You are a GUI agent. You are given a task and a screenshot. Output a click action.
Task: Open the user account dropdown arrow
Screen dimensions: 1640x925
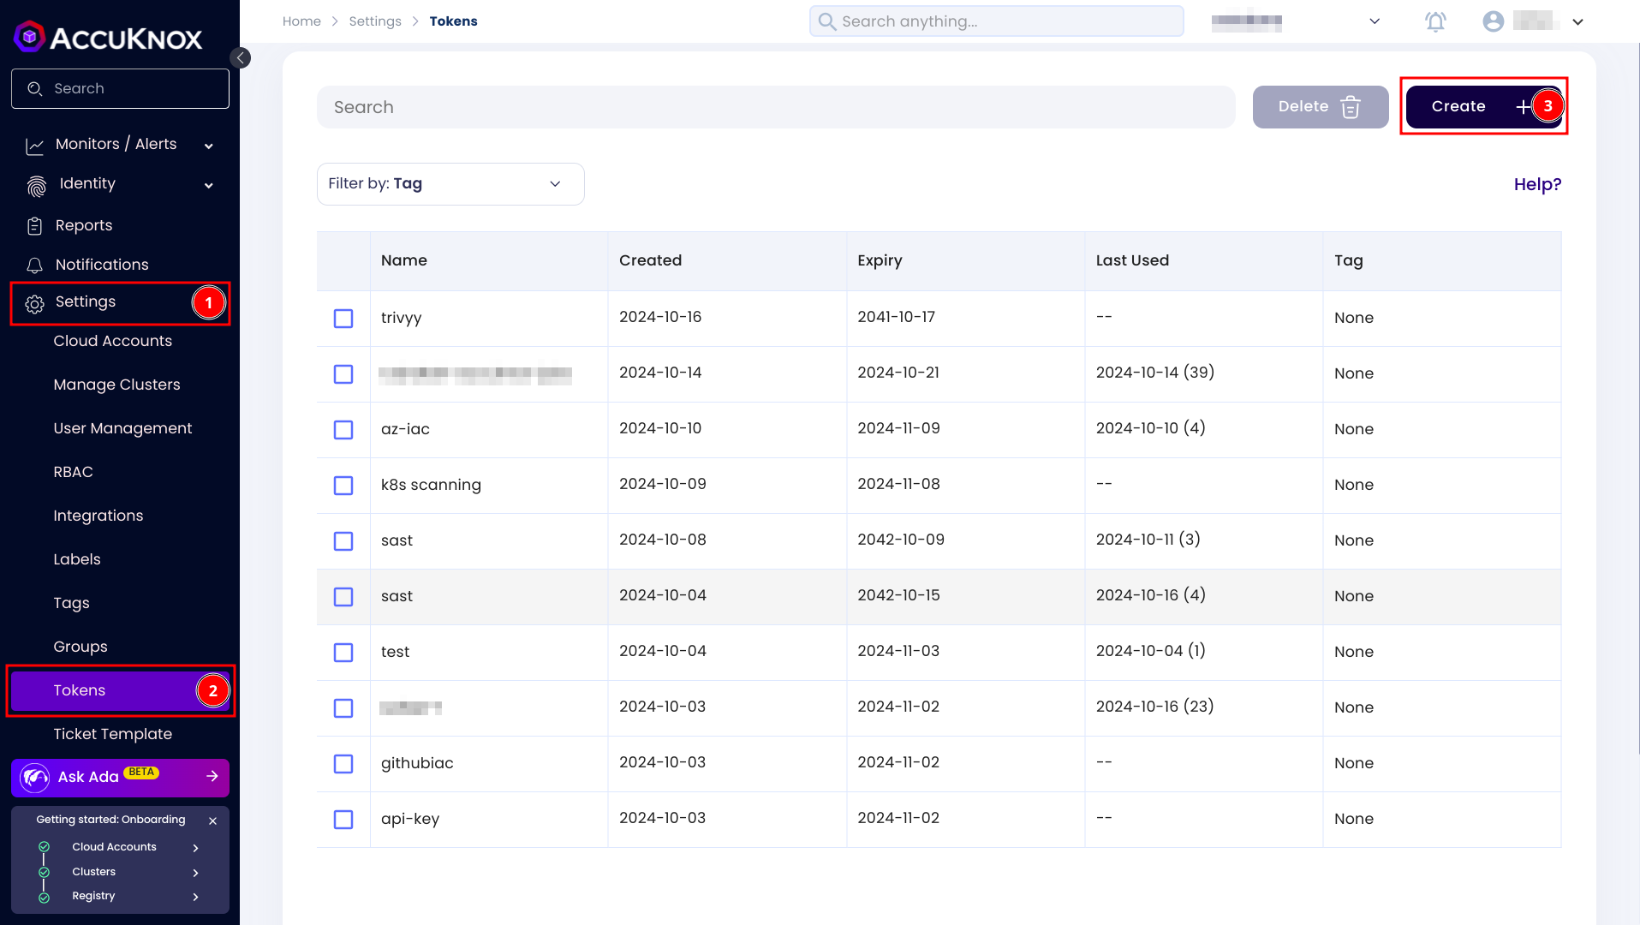pos(1577,22)
